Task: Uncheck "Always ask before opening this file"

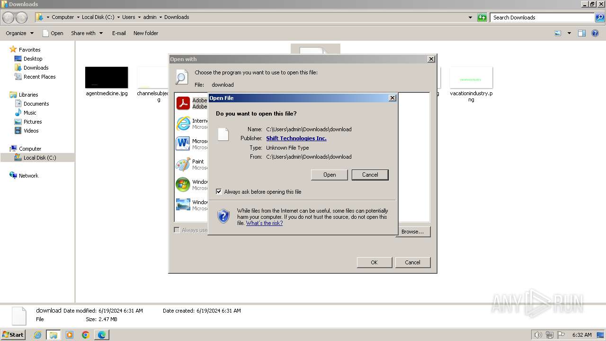Action: point(219,192)
